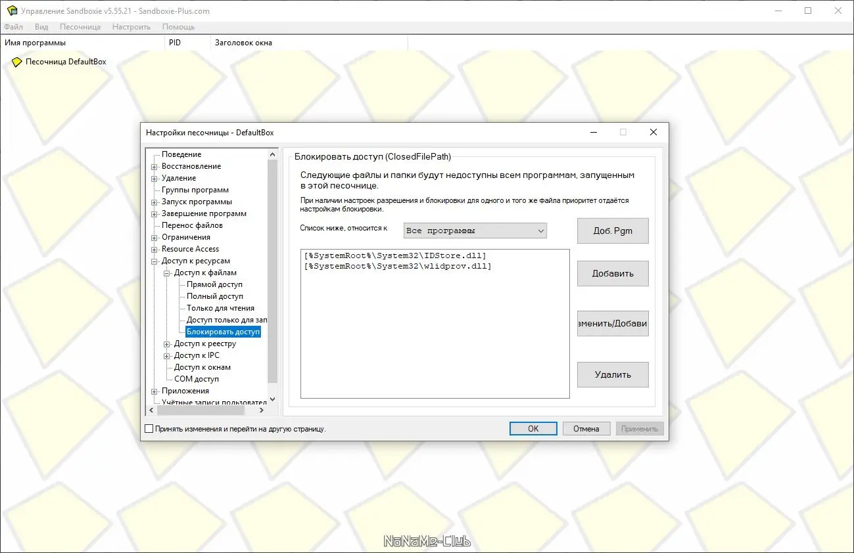The width and height of the screenshot is (854, 553).
Task: Click the 'Доб. Pgm' button
Action: coord(613,231)
